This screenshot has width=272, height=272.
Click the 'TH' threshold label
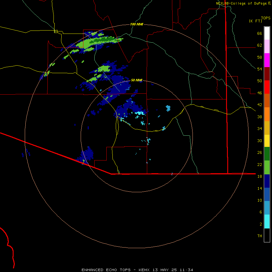coord(260,236)
